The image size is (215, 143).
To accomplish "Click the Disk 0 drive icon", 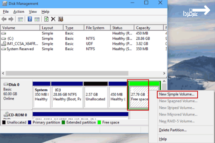I will (6, 84).
